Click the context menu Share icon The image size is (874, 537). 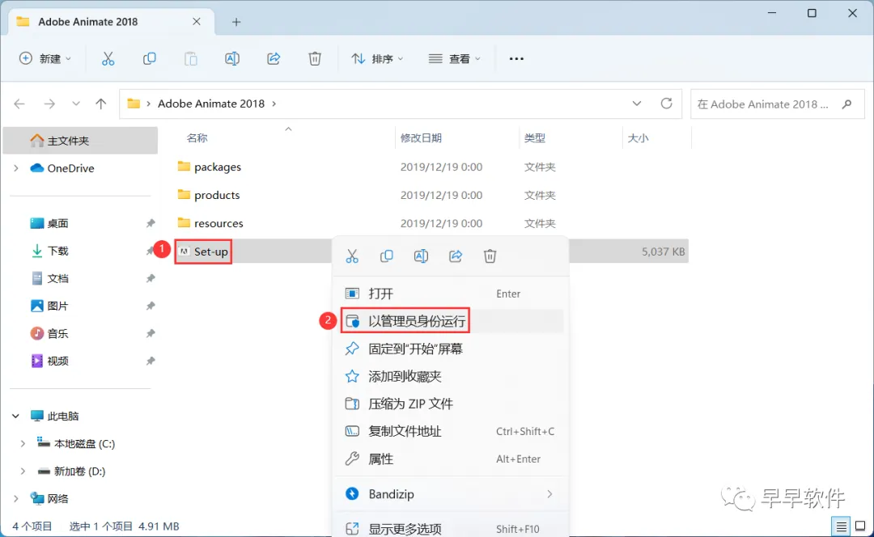(x=456, y=256)
